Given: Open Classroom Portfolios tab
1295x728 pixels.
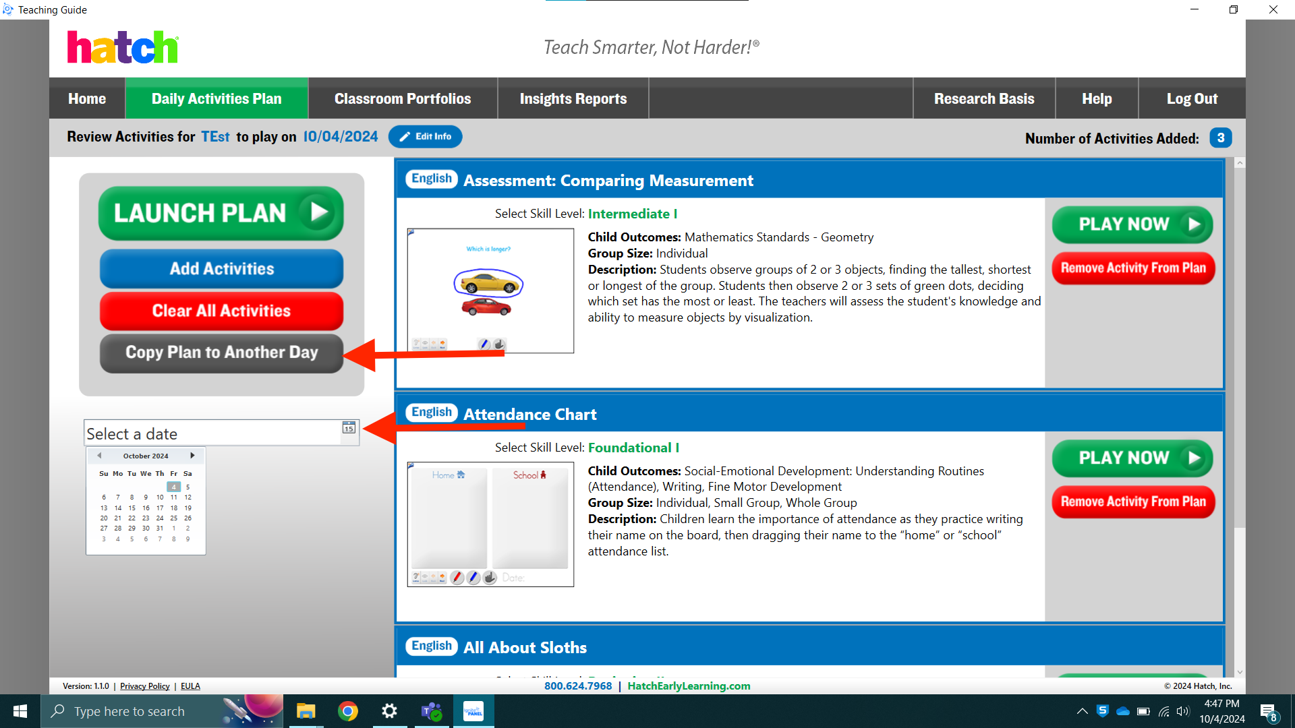Looking at the screenshot, I should tap(403, 98).
